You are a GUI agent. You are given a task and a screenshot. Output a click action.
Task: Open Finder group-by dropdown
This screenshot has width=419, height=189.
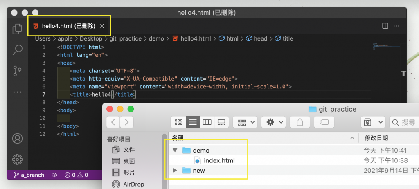click(x=245, y=122)
